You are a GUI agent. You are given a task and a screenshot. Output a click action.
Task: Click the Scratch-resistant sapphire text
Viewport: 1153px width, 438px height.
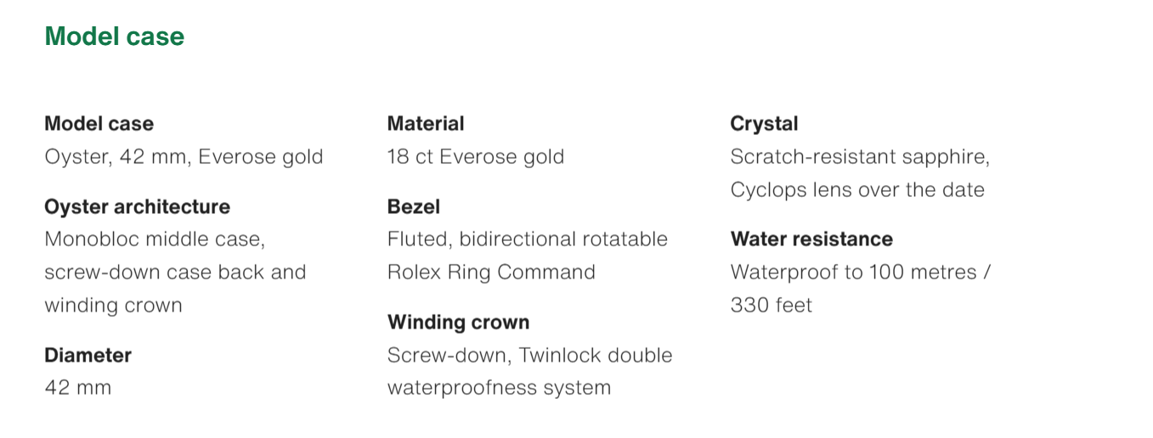pos(860,157)
